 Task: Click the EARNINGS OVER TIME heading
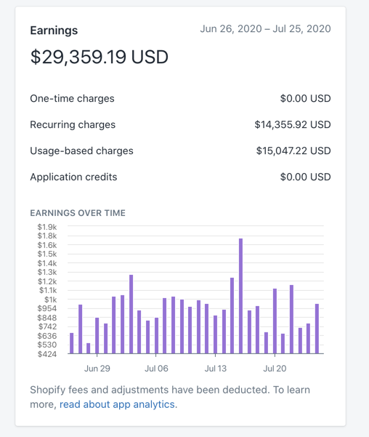[78, 213]
